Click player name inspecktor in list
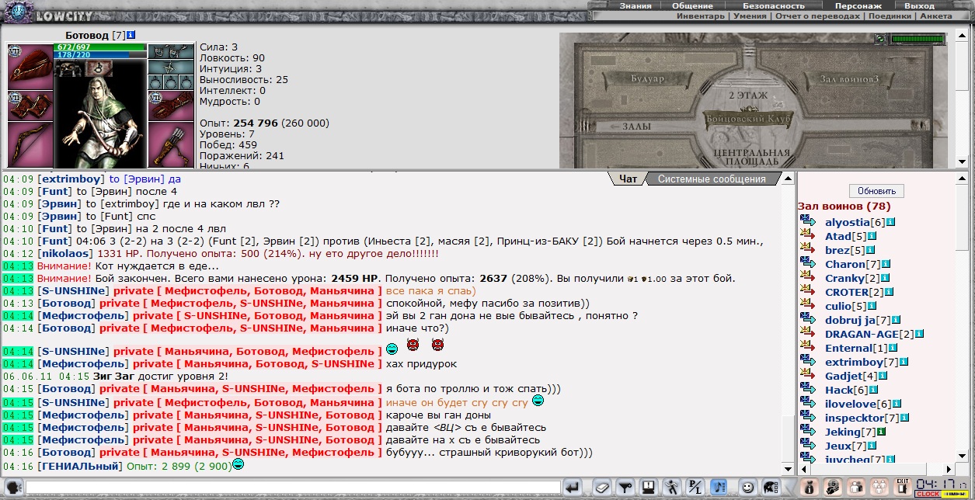Screen dimensions: 975x500 (855, 418)
